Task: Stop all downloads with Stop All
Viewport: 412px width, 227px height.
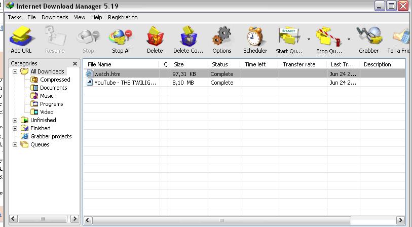Action: click(x=121, y=37)
